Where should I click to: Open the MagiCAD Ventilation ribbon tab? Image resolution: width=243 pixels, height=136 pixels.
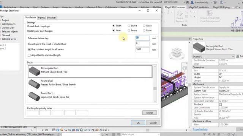(199, 7)
